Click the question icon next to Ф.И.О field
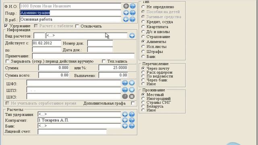The width and height of the screenshot is (258, 145). [x=133, y=6]
